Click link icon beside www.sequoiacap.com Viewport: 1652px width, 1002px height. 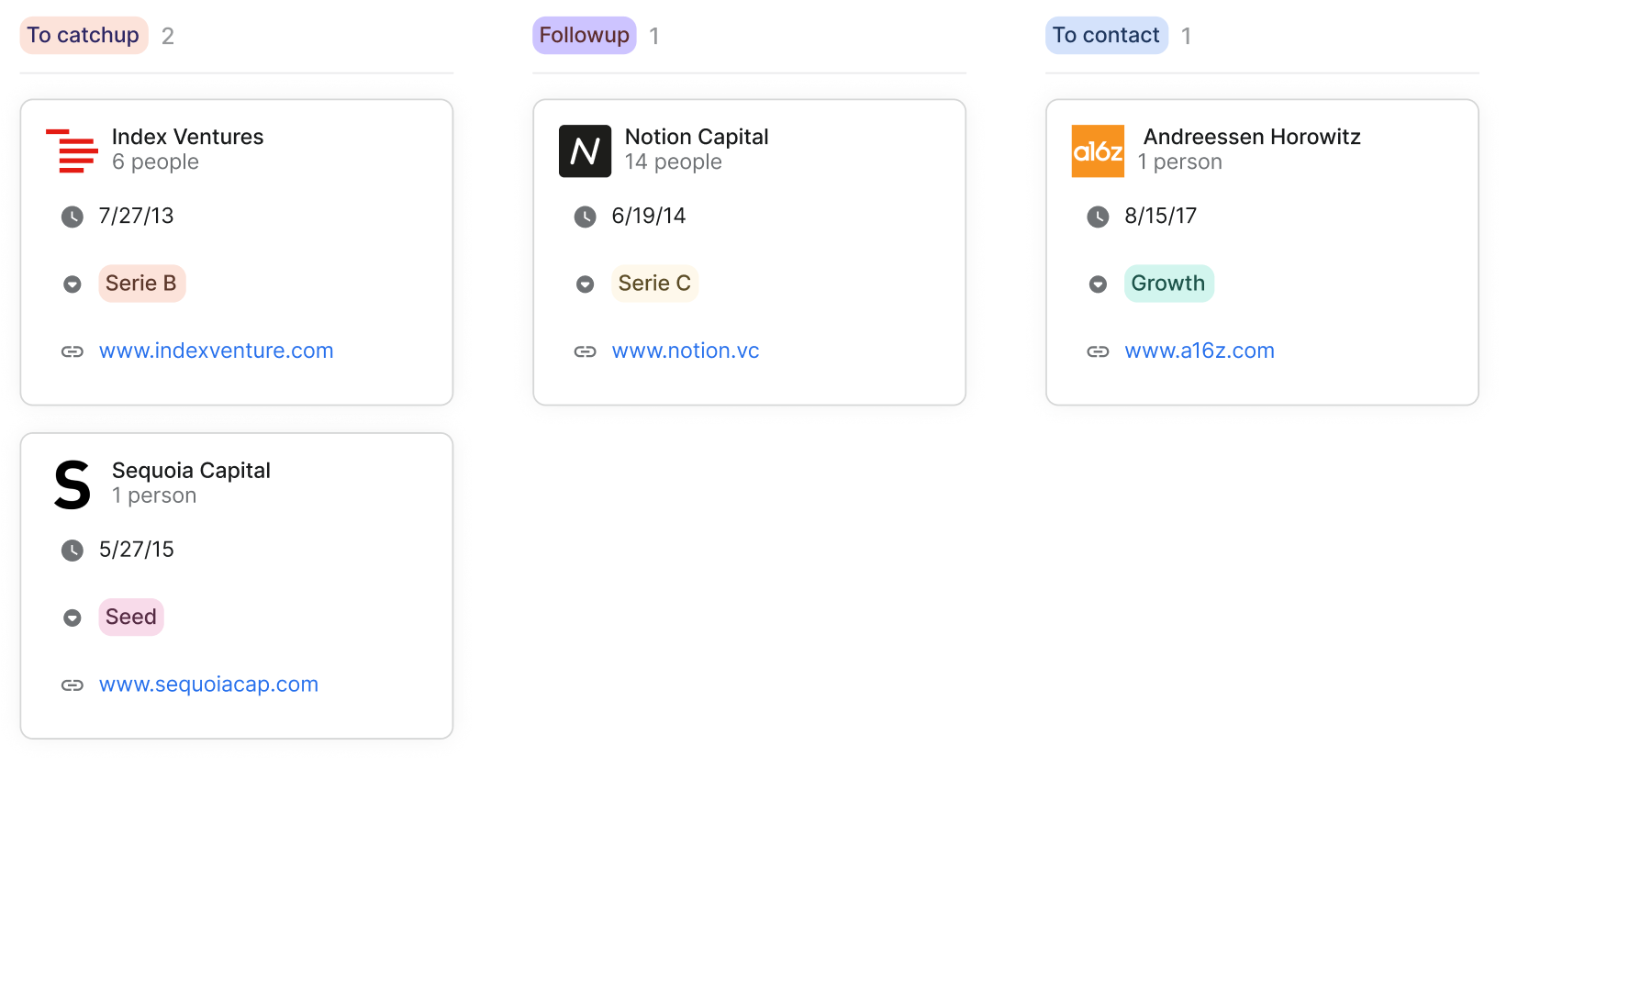click(72, 685)
